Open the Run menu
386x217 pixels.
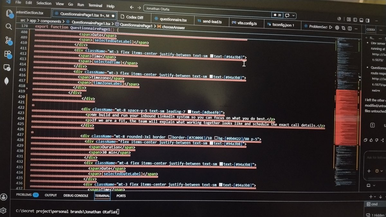coord(80,5)
